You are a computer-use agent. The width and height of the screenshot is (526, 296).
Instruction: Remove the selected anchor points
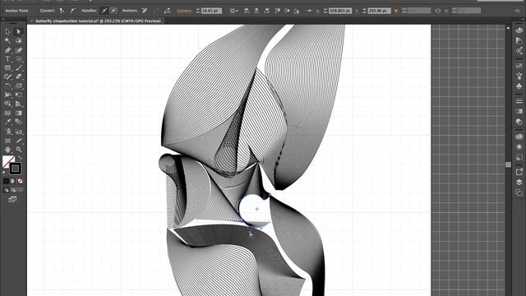click(x=145, y=11)
